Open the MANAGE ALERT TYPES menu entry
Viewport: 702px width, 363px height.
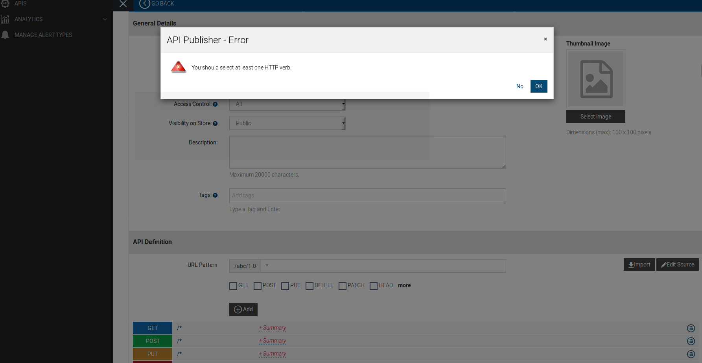click(43, 35)
